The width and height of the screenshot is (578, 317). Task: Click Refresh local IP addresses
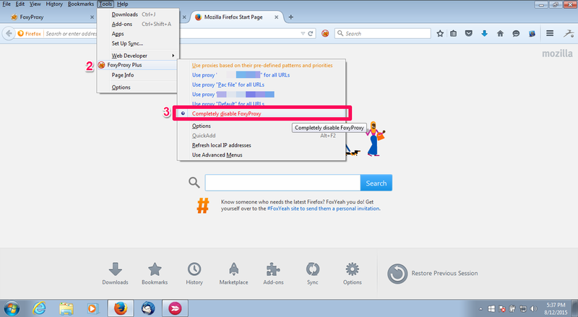coord(262,145)
